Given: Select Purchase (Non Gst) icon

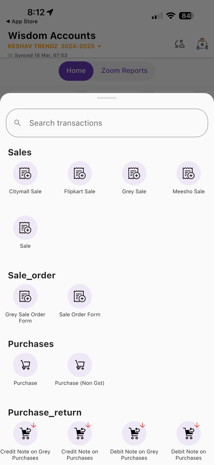Looking at the screenshot, I should pos(80,365).
